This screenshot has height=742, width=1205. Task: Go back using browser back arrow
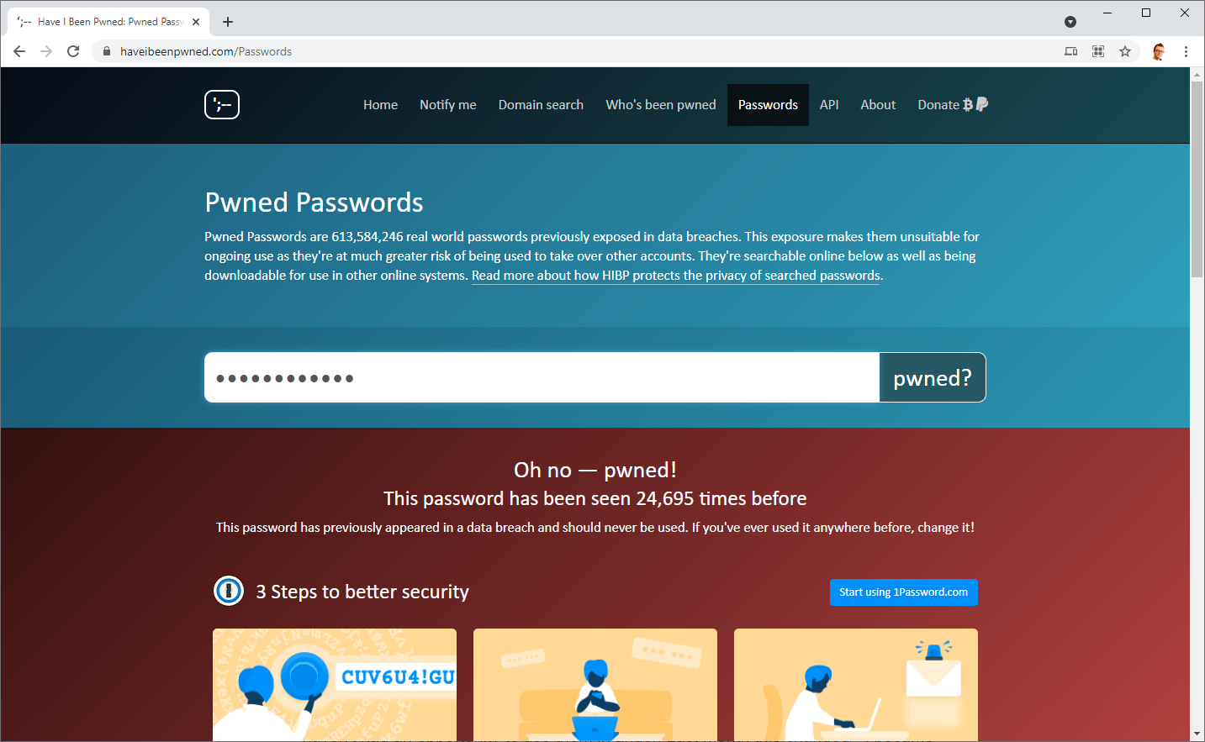[x=19, y=51]
